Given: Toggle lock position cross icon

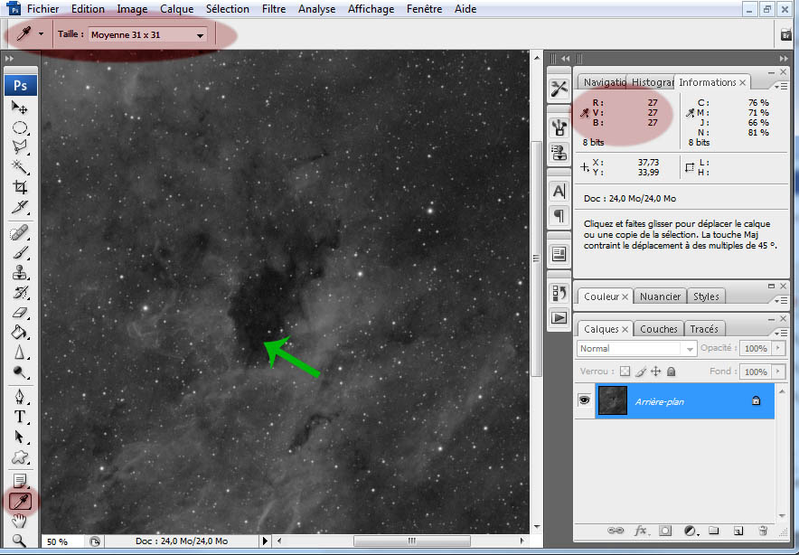Looking at the screenshot, I should click(656, 372).
